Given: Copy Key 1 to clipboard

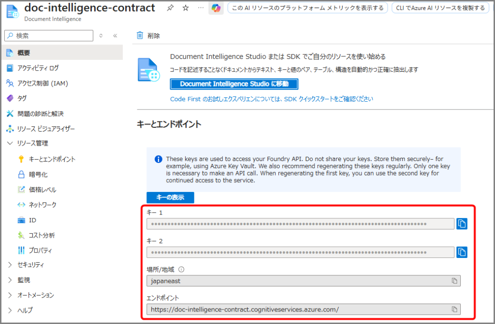Looking at the screenshot, I should [x=462, y=224].
